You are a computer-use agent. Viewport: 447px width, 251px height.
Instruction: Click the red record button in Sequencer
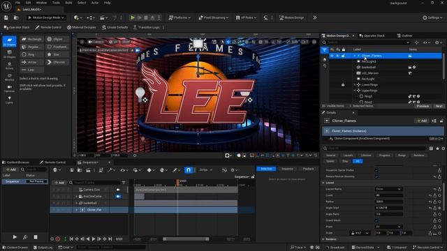click(x=58, y=239)
